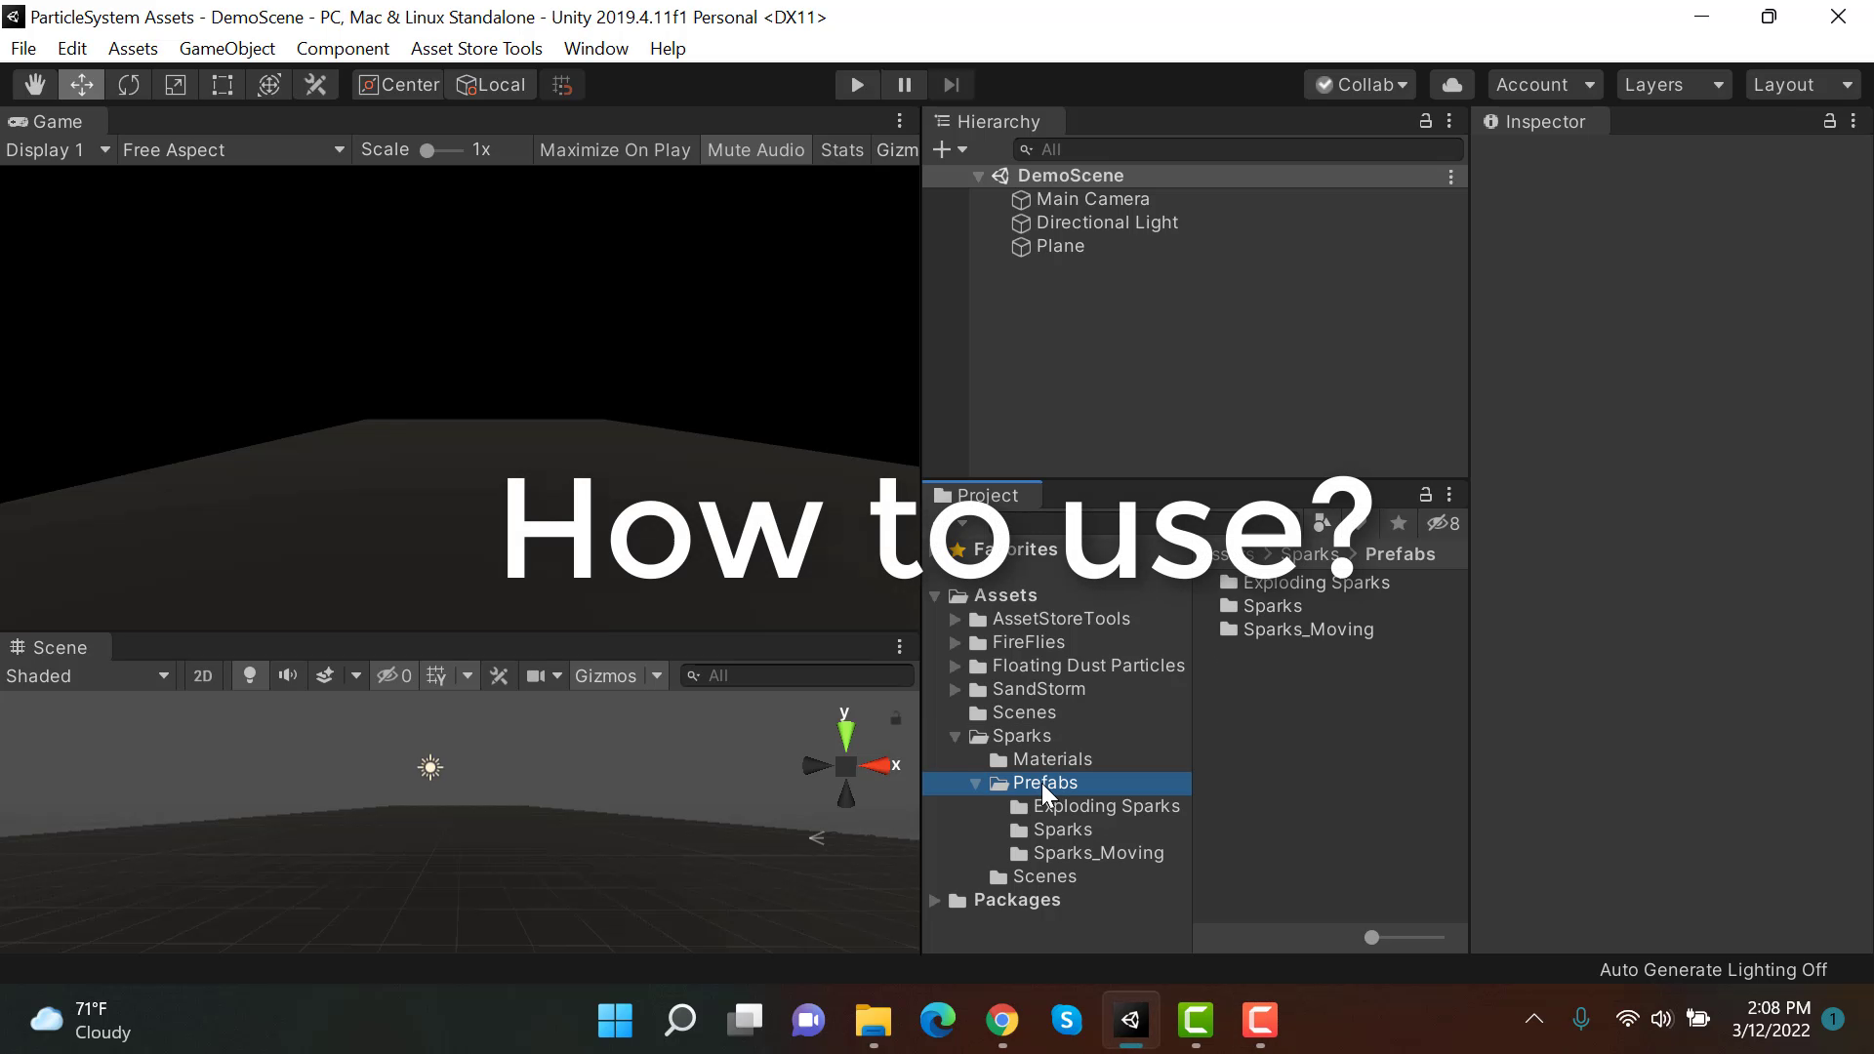Select the Move tool
Viewport: 1874px width, 1054px height.
[82, 85]
